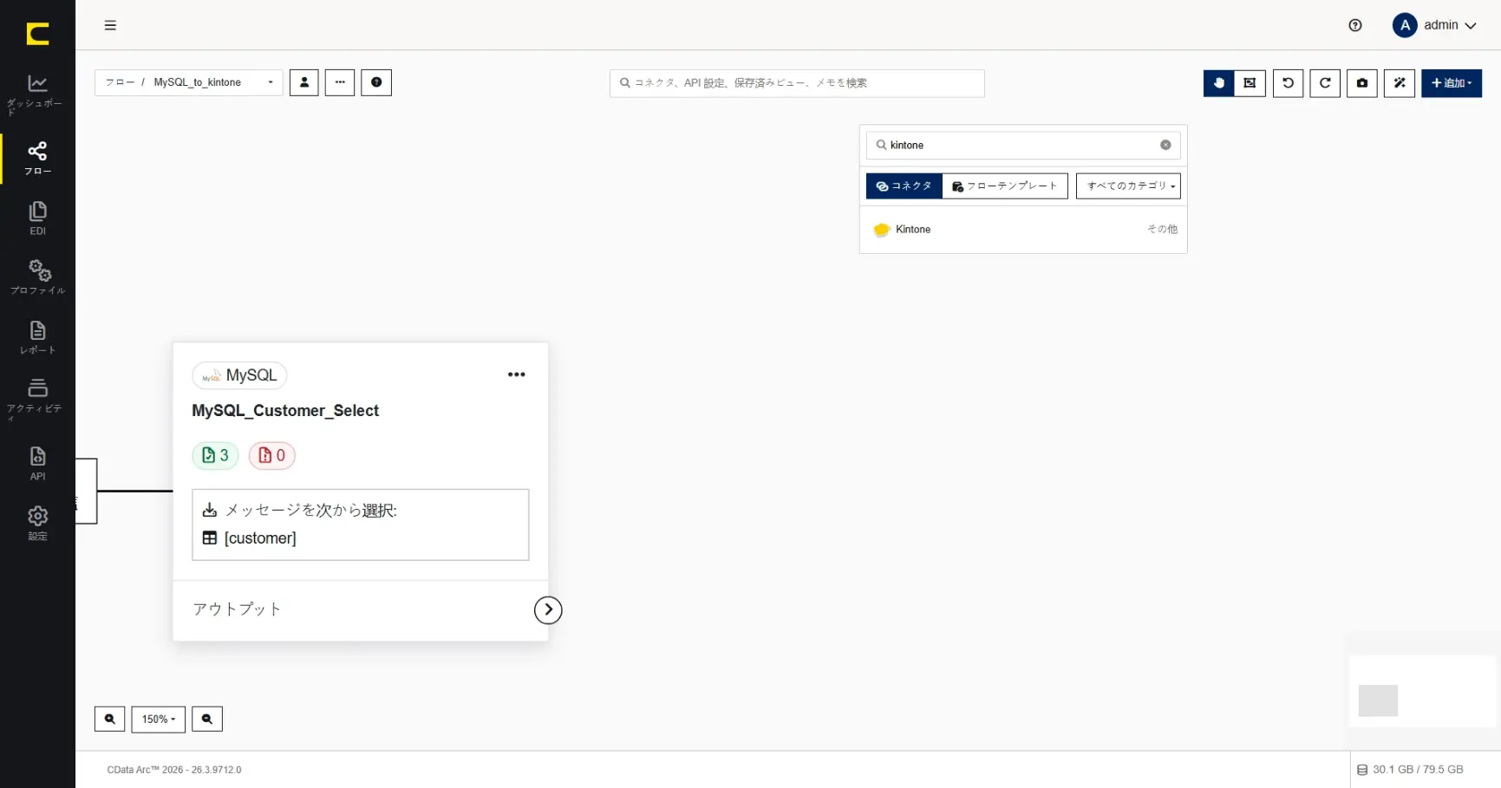Open the EDI section in sidebar
The image size is (1501, 788).
coord(37,218)
